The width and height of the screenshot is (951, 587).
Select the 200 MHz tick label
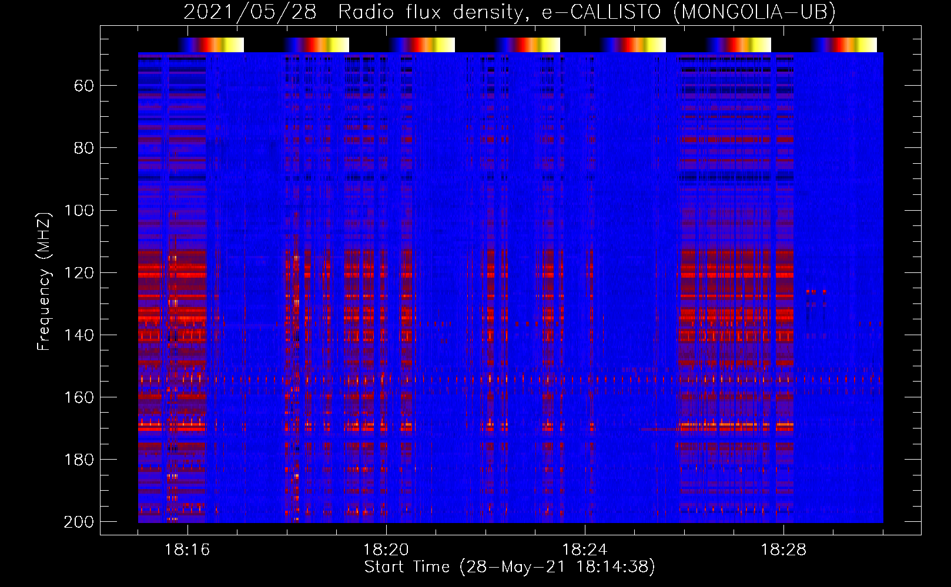click(79, 522)
